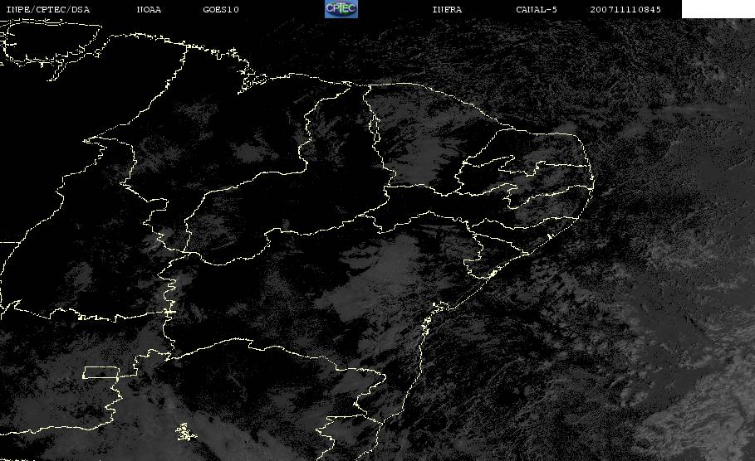Click the INPE/CPTEC/DSA source label
Screen dimensions: 755x461
tap(47, 10)
